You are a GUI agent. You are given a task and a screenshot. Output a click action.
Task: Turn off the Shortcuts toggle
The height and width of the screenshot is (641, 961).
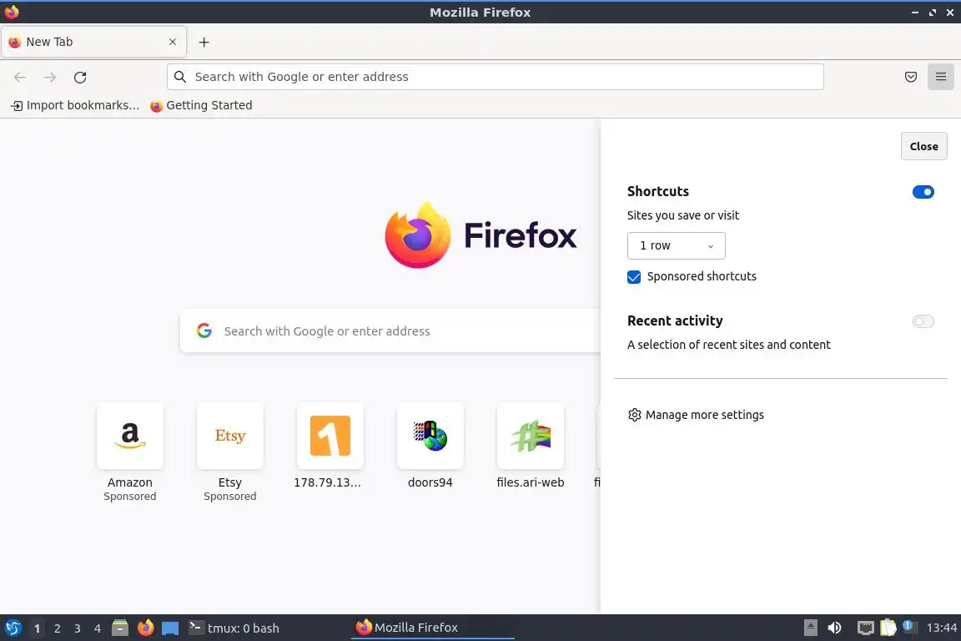pyautogui.click(x=923, y=192)
